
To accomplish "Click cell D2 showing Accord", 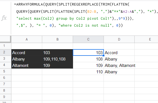I will [119, 52].
